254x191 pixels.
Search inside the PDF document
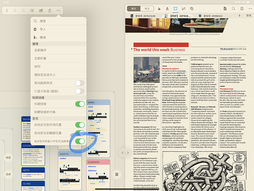coord(233,9)
